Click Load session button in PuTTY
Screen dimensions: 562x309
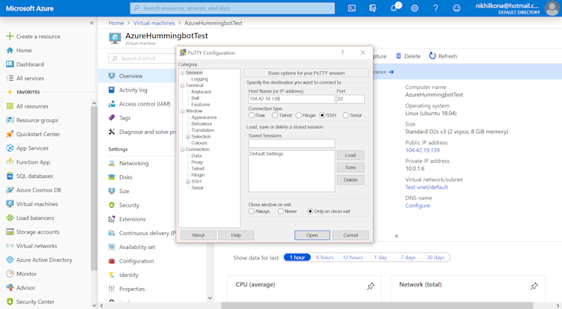coord(351,155)
